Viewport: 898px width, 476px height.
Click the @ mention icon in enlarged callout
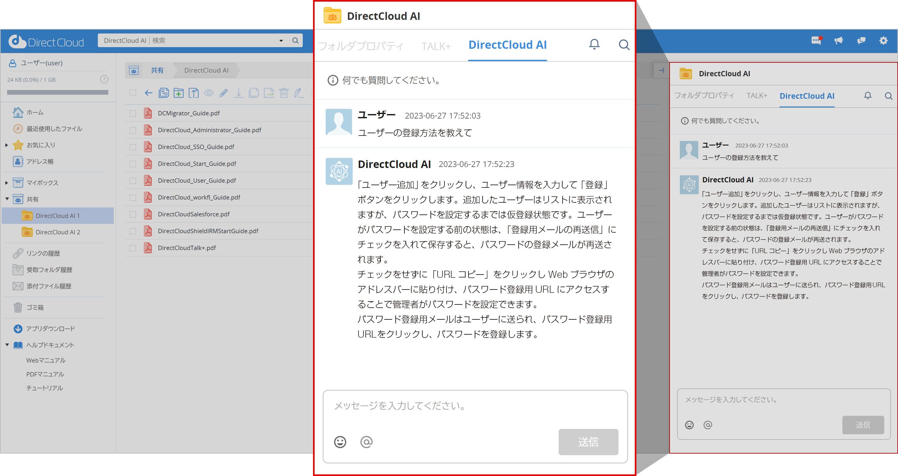[366, 442]
